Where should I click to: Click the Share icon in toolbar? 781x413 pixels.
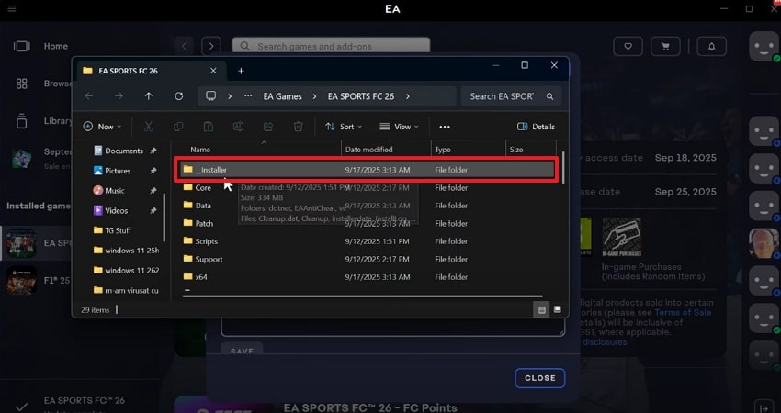tap(268, 127)
